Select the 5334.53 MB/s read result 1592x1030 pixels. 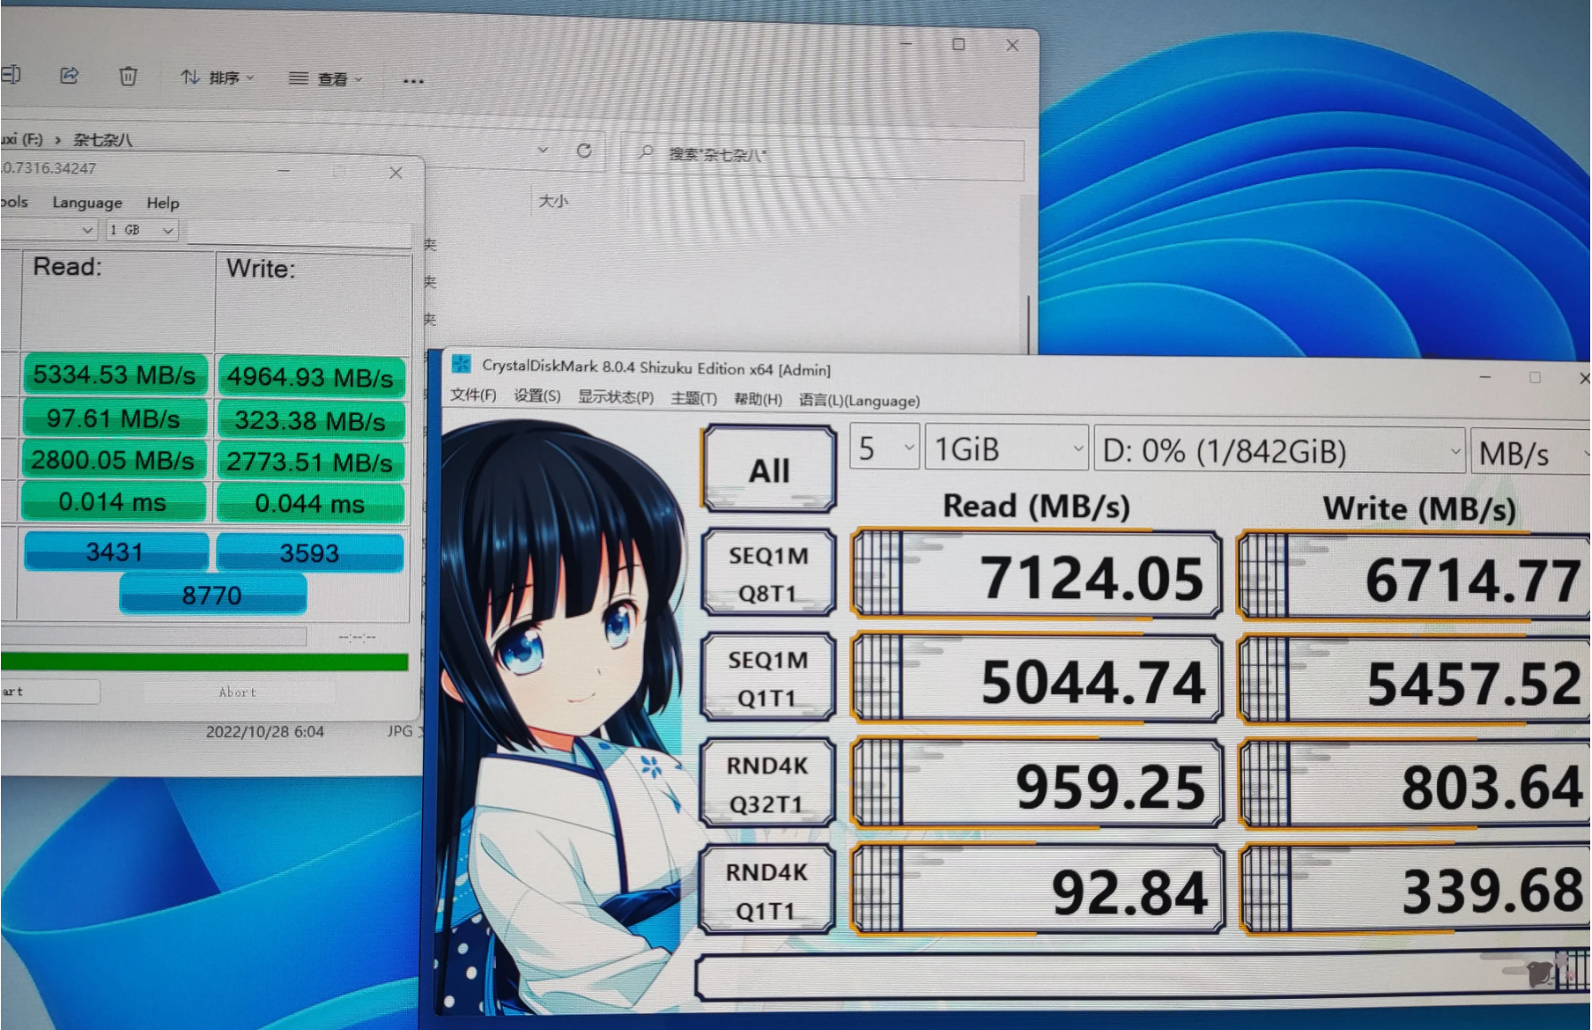115,375
